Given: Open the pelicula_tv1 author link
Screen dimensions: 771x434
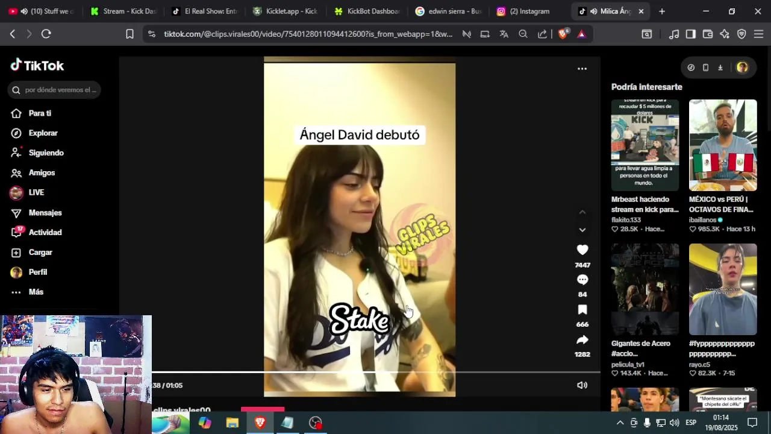Looking at the screenshot, I should (x=628, y=365).
